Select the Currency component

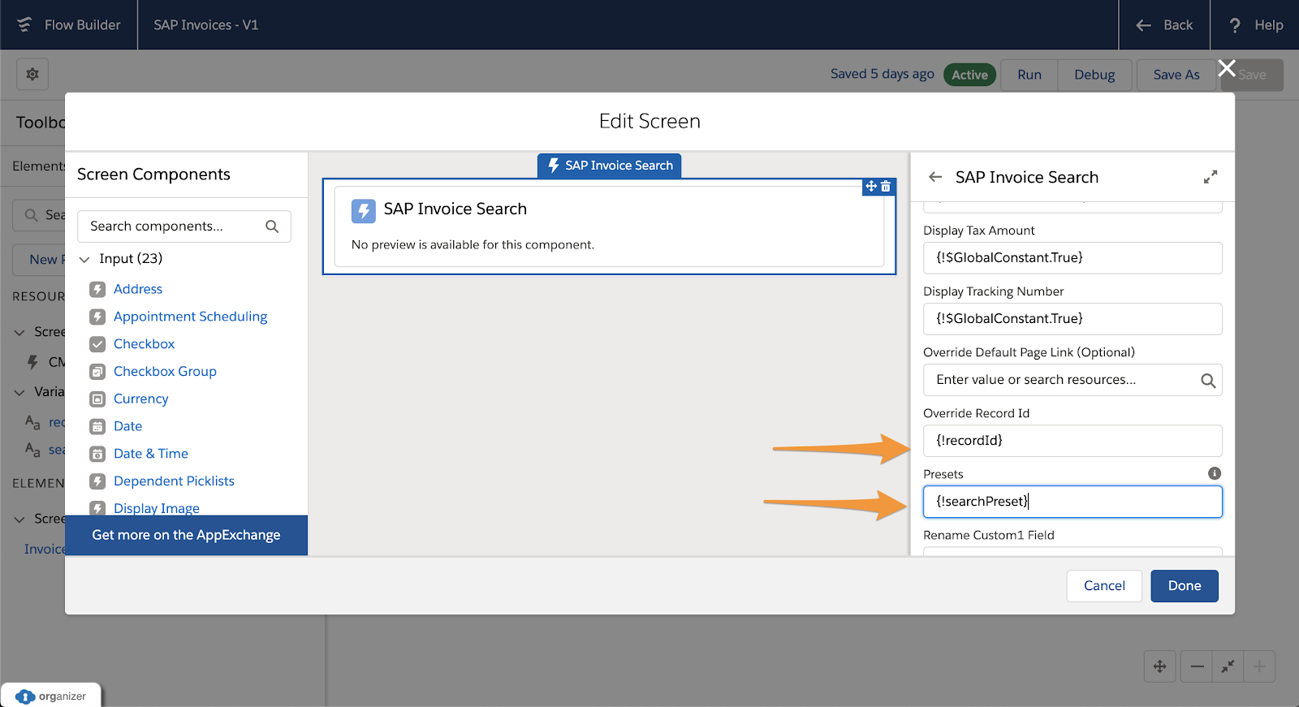point(140,399)
